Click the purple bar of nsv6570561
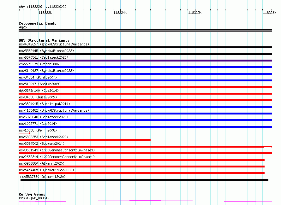The width and height of the screenshot is (281, 205). click(x=145, y=61)
